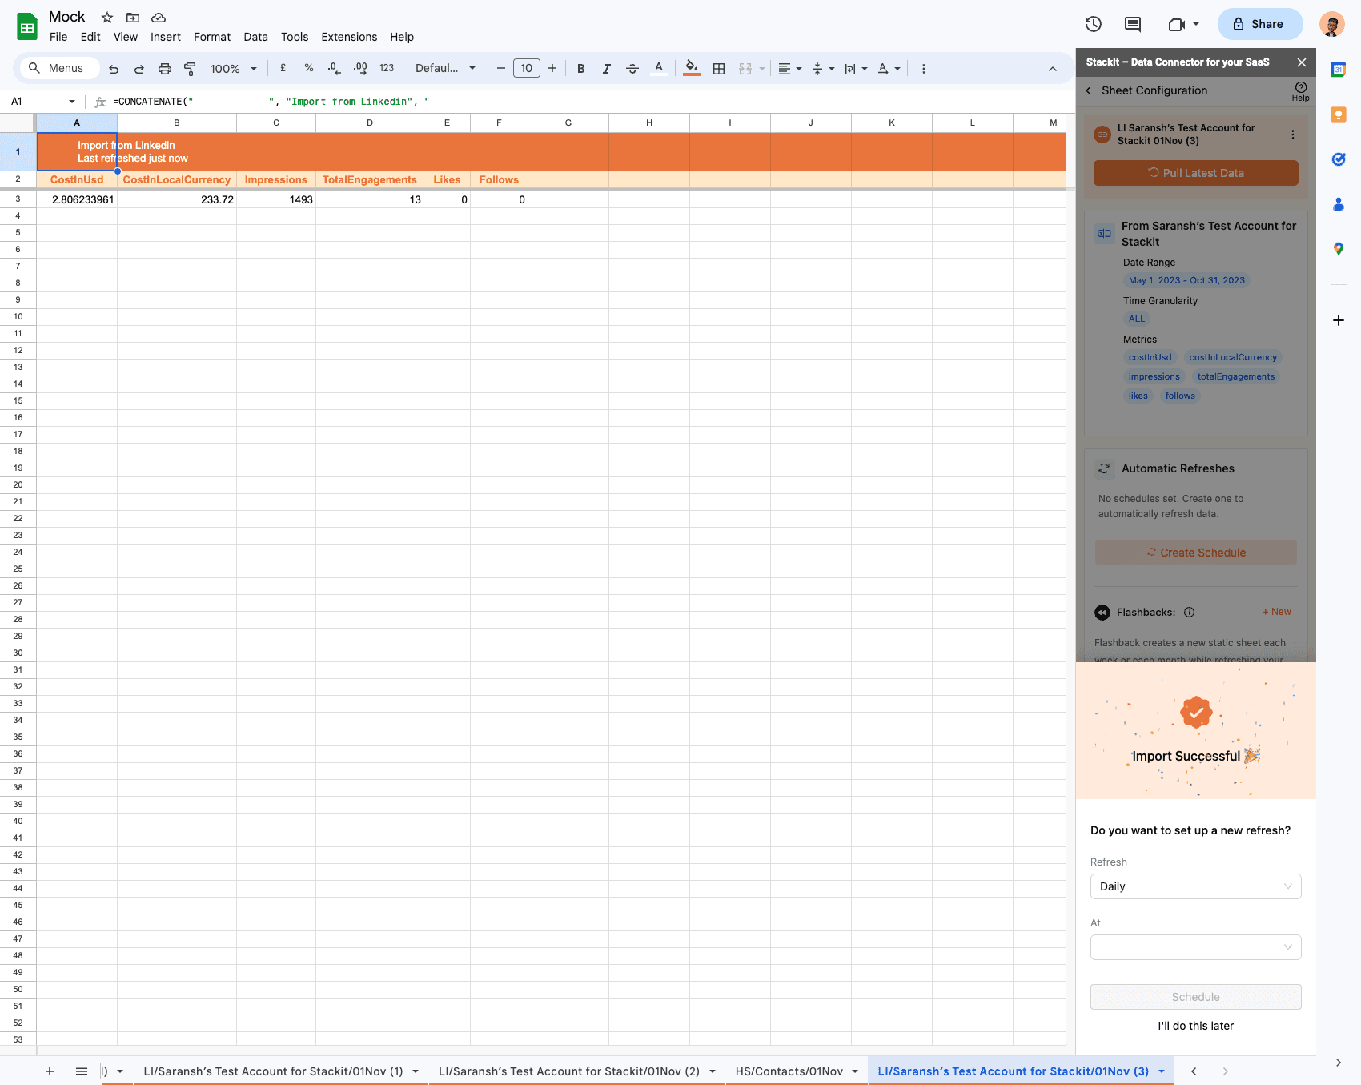The height and width of the screenshot is (1085, 1361).
Task: Switch to HS/Contacts/01Nov sheet tab
Action: point(789,1071)
